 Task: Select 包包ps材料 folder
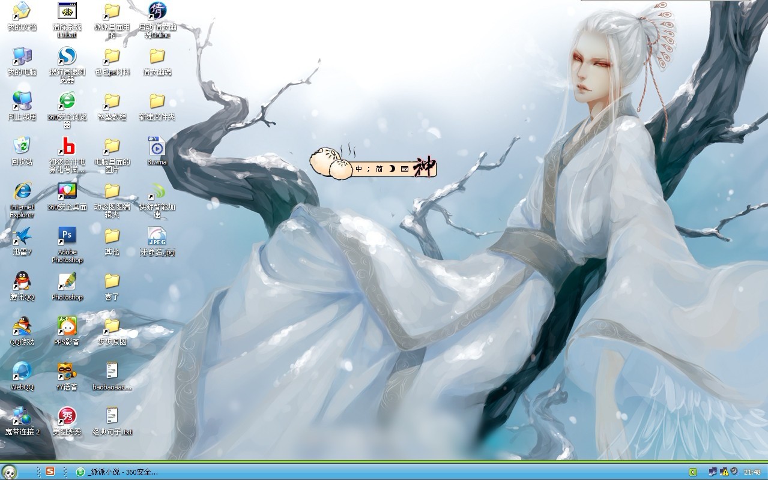click(x=112, y=61)
